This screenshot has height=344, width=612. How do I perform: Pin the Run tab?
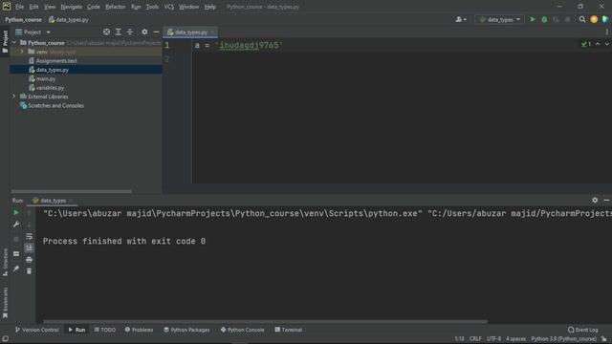pos(16,269)
